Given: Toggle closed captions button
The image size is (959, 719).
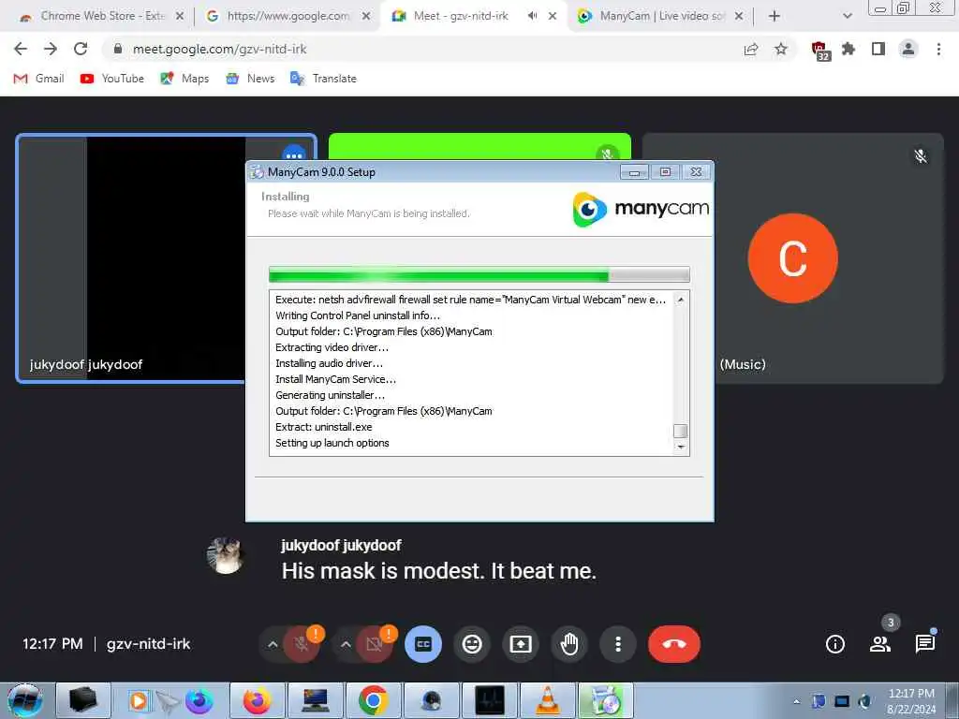Looking at the screenshot, I should [423, 644].
